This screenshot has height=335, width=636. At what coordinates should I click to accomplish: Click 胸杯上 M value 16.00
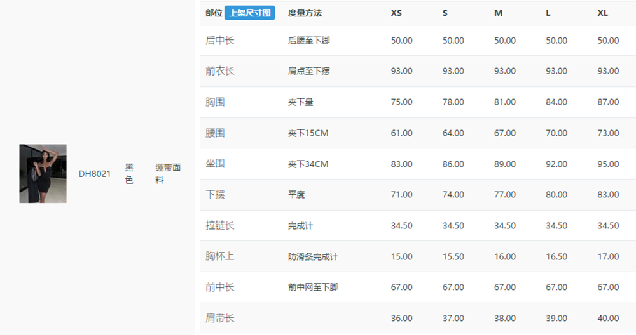505,256
